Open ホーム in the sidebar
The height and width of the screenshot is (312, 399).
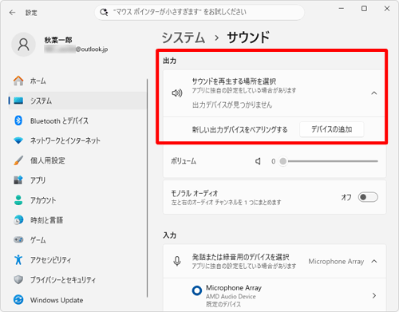coord(77,81)
